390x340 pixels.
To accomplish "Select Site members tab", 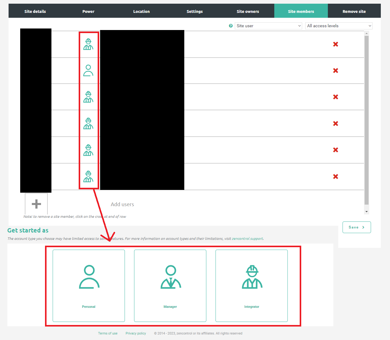I will pyautogui.click(x=301, y=11).
